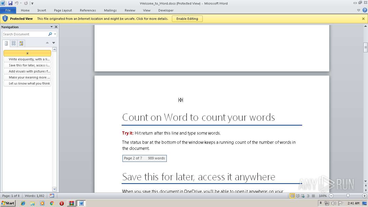
Task: Click the Protected View message text for details
Action: tap(103, 19)
